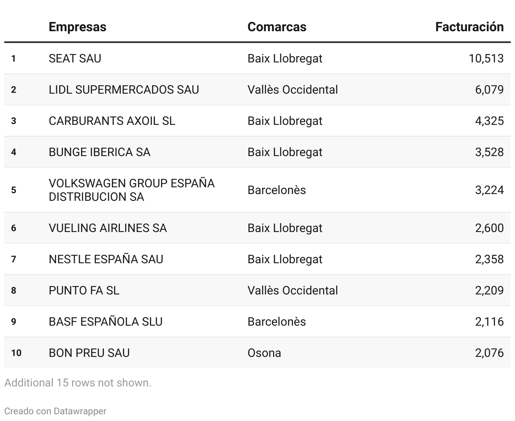Select the LIDL SUPERMERCADOS SAU cell

pos(124,89)
